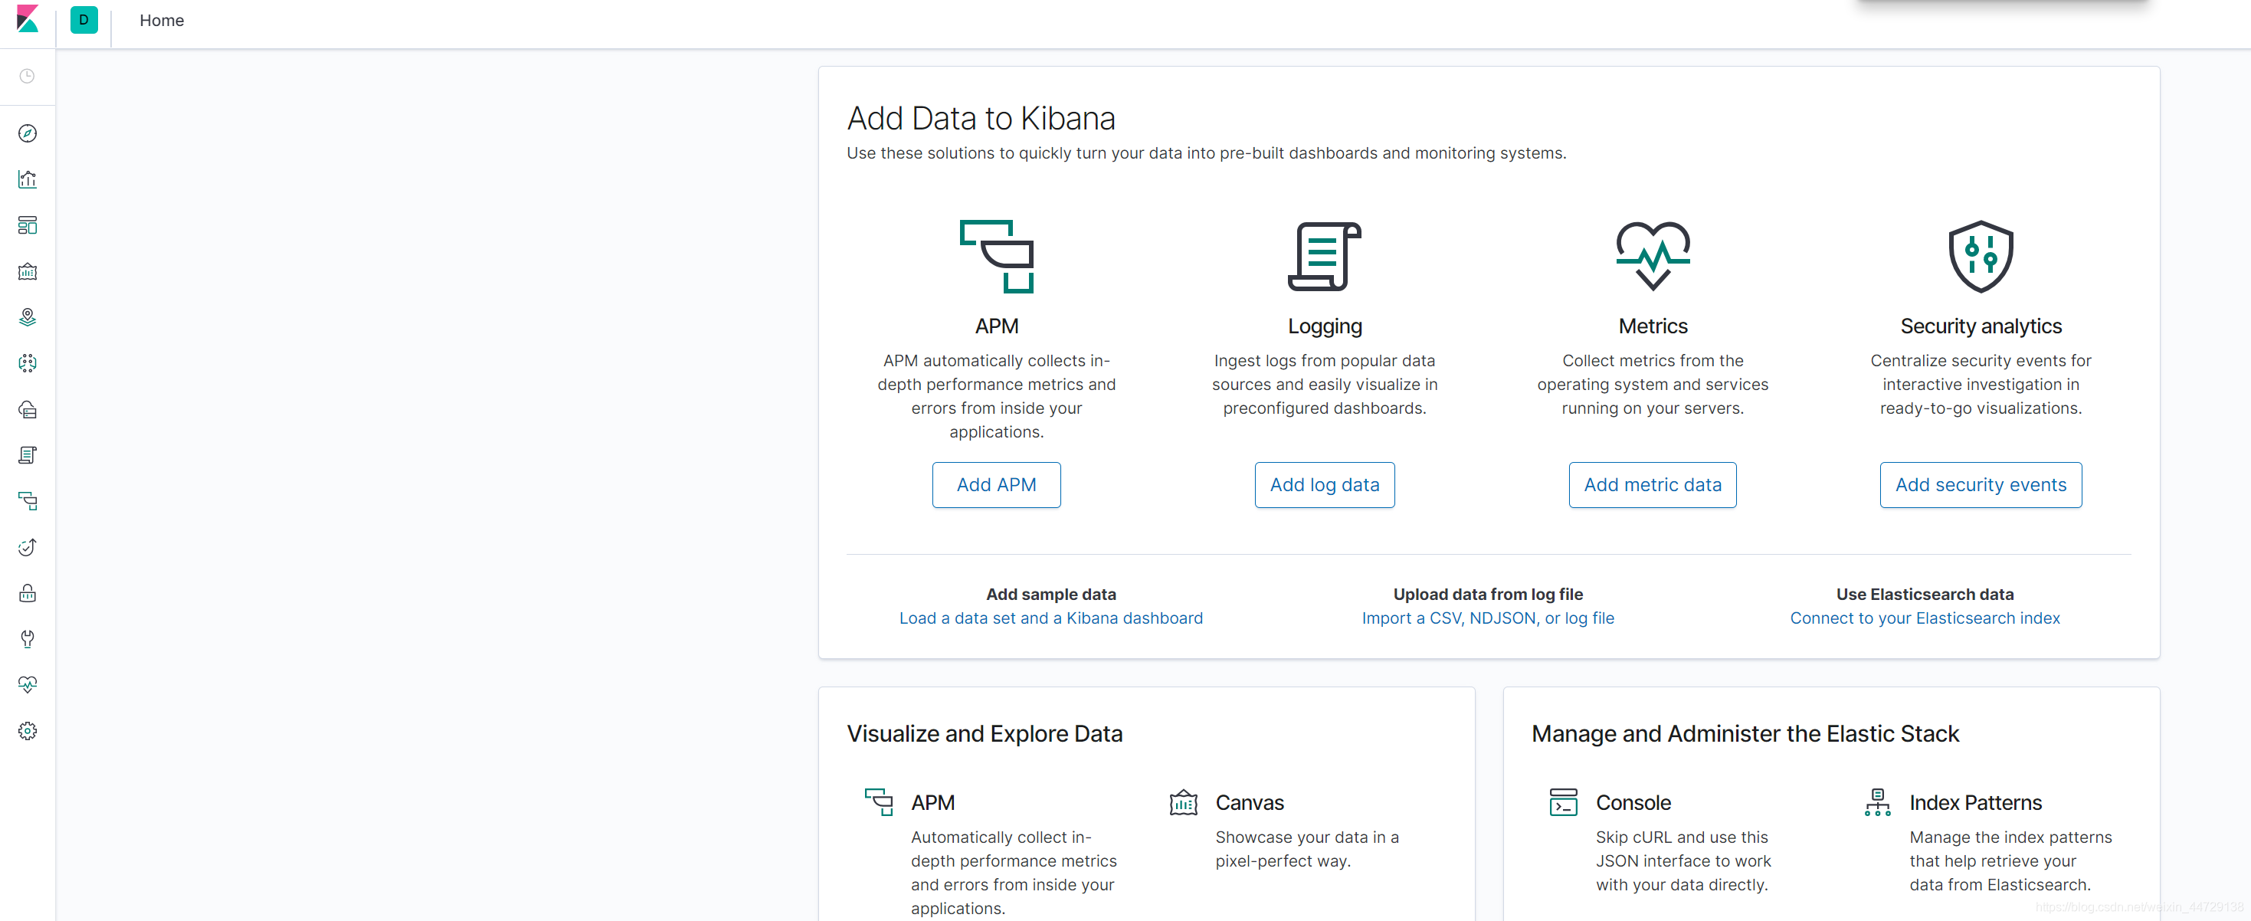Click the large Logging scroll icon
This screenshot has width=2251, height=921.
coord(1325,256)
